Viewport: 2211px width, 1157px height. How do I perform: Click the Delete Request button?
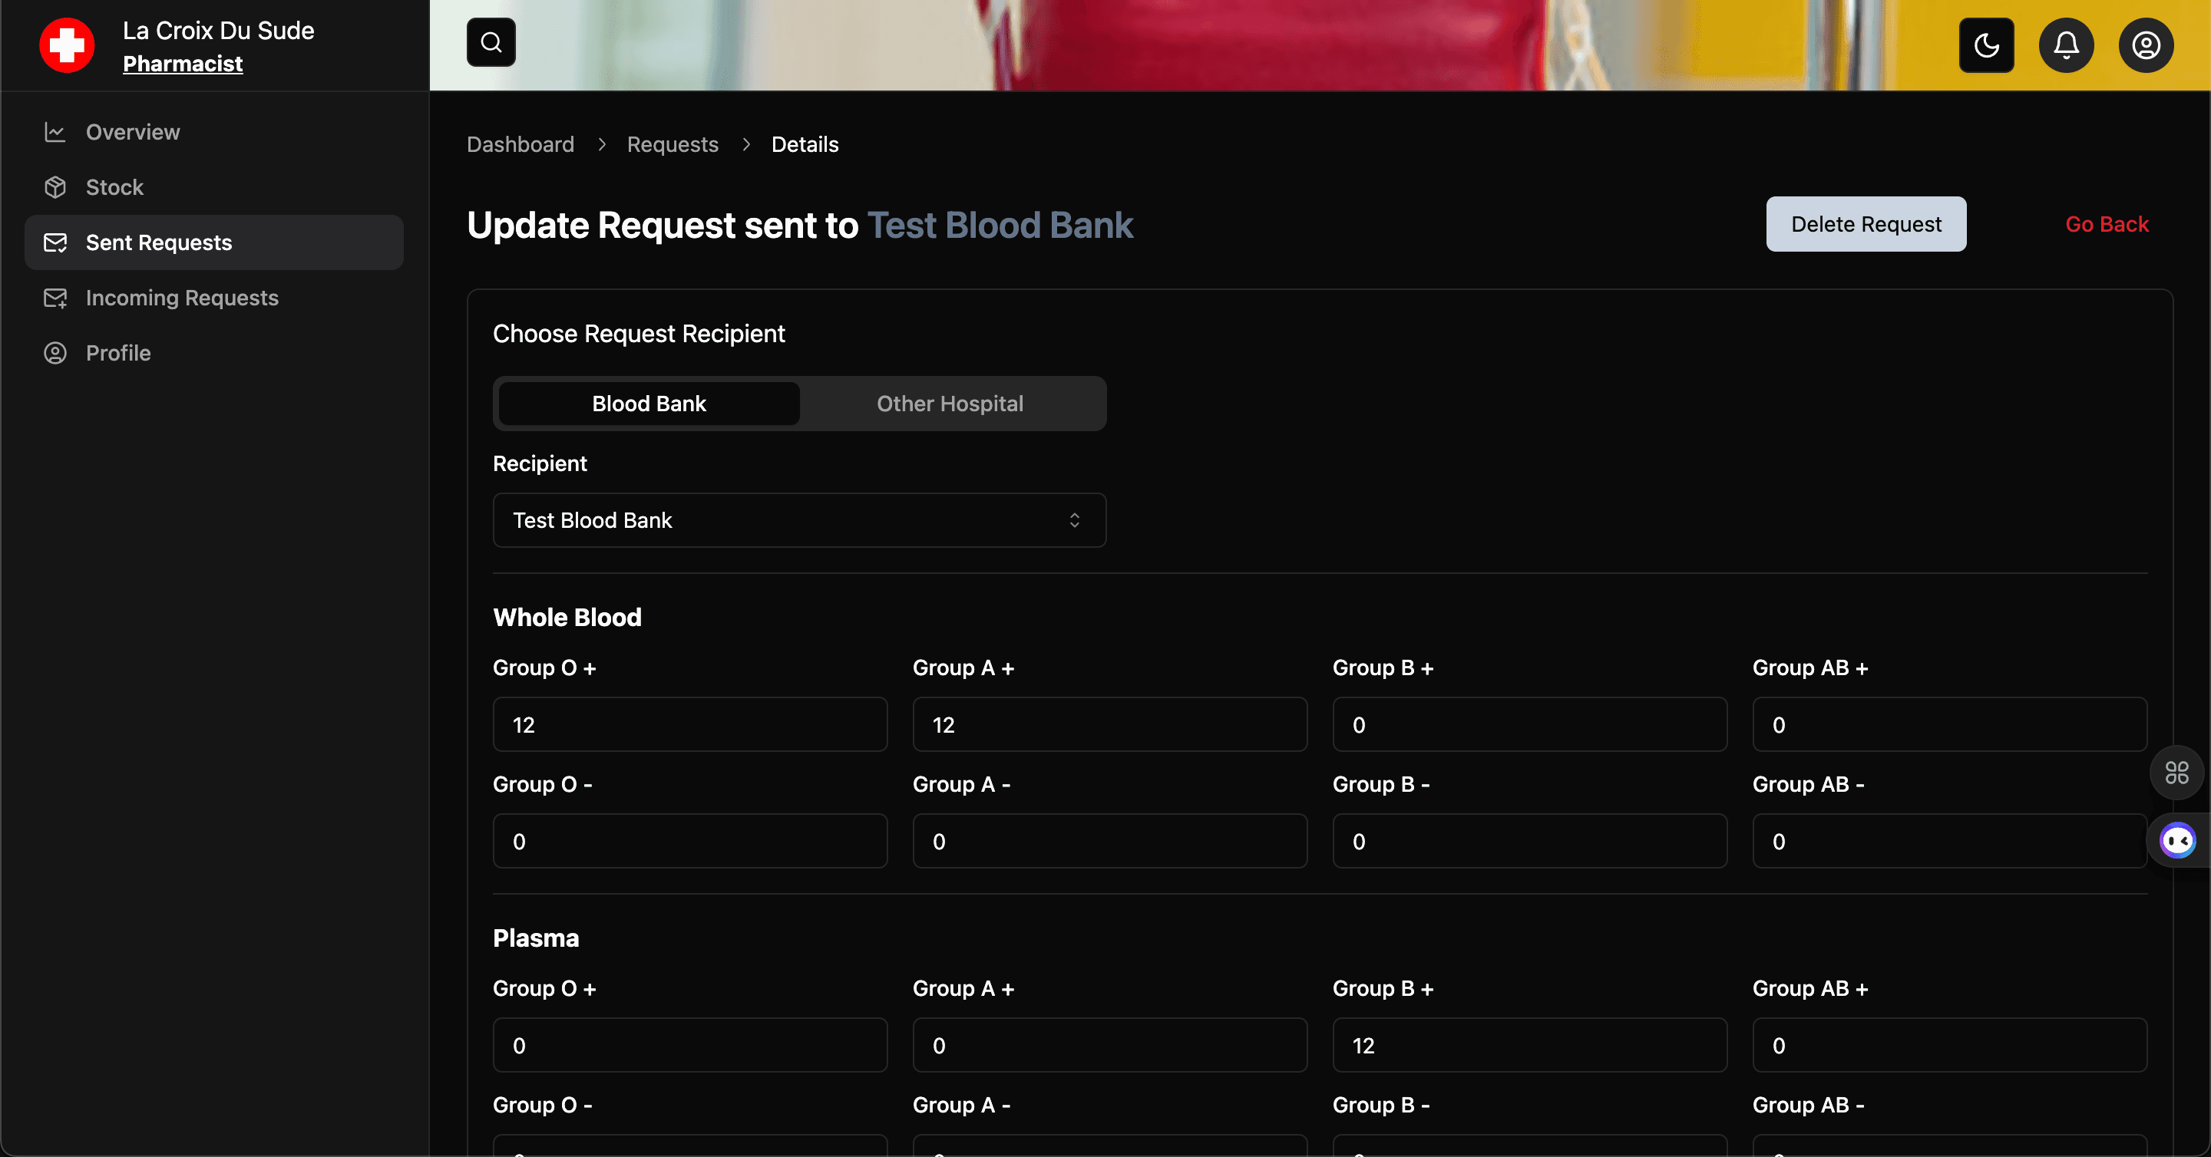click(x=1865, y=224)
